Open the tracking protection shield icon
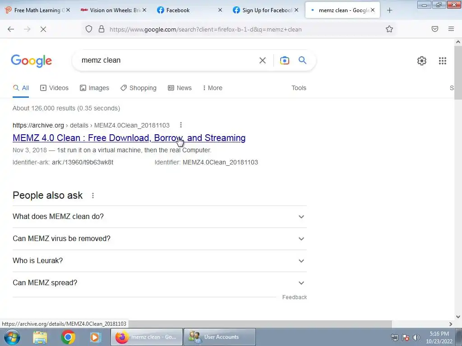 [x=89, y=29]
